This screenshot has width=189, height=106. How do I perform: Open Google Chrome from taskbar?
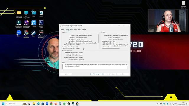point(51,104)
